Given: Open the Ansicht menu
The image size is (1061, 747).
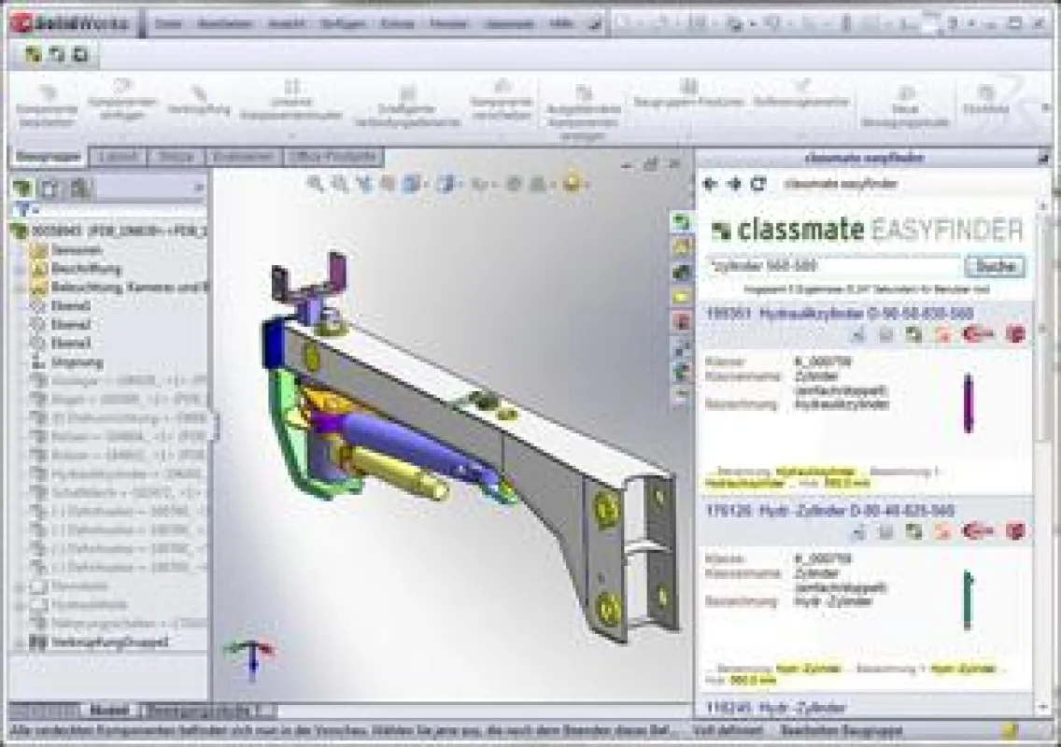Looking at the screenshot, I should [x=286, y=23].
